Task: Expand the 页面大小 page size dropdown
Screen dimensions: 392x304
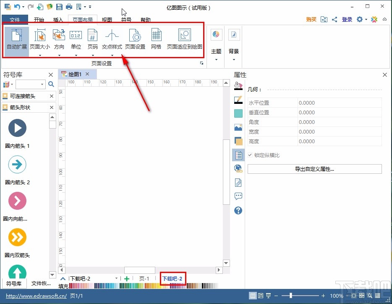Action: (x=40, y=55)
